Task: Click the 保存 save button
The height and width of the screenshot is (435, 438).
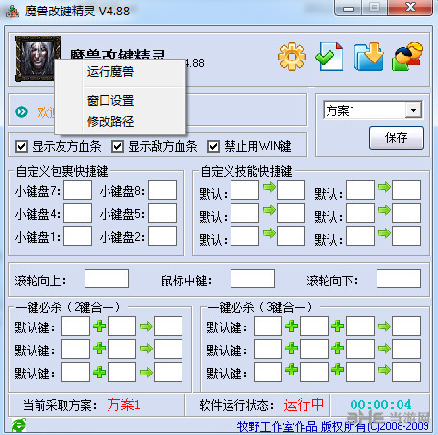Action: (396, 137)
